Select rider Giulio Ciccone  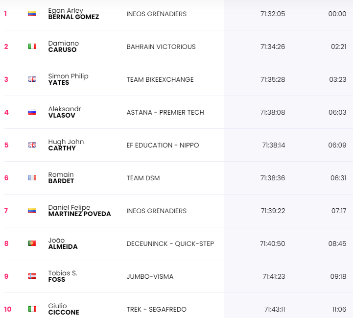pyautogui.click(x=64, y=309)
